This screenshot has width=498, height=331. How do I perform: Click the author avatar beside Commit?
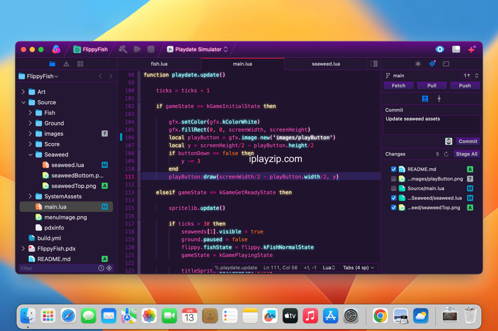coord(449,141)
